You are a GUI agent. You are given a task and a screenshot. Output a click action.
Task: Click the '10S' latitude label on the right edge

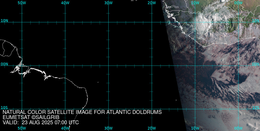point(256,108)
